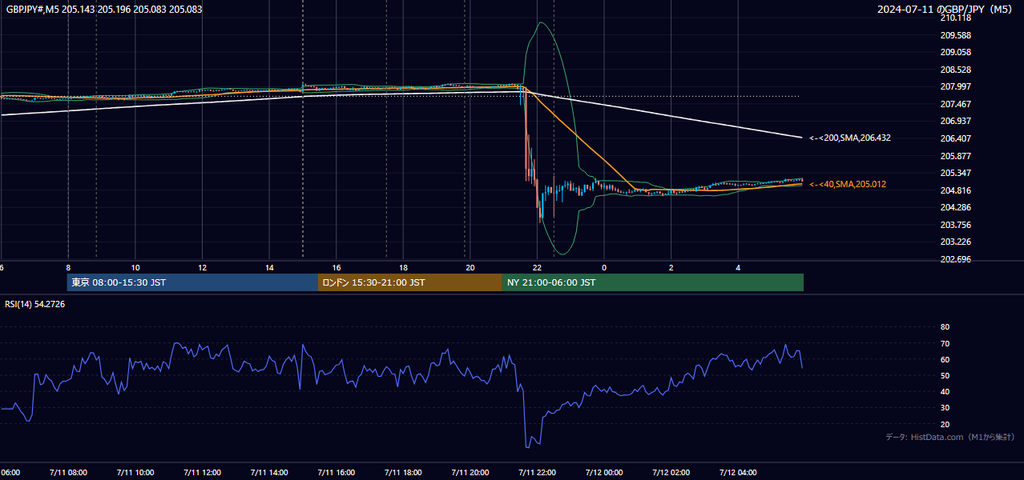
Task: Click hour 14 on price chart axis
Action: [269, 267]
